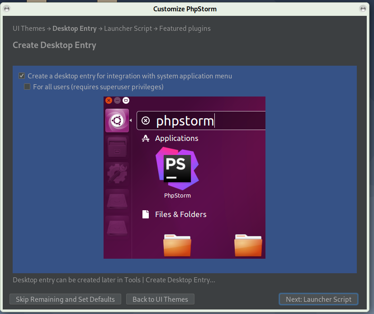
Task: Click the clear search X icon
Action: (145, 121)
